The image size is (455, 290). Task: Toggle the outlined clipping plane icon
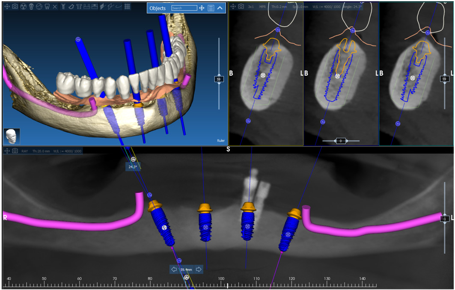110,6
